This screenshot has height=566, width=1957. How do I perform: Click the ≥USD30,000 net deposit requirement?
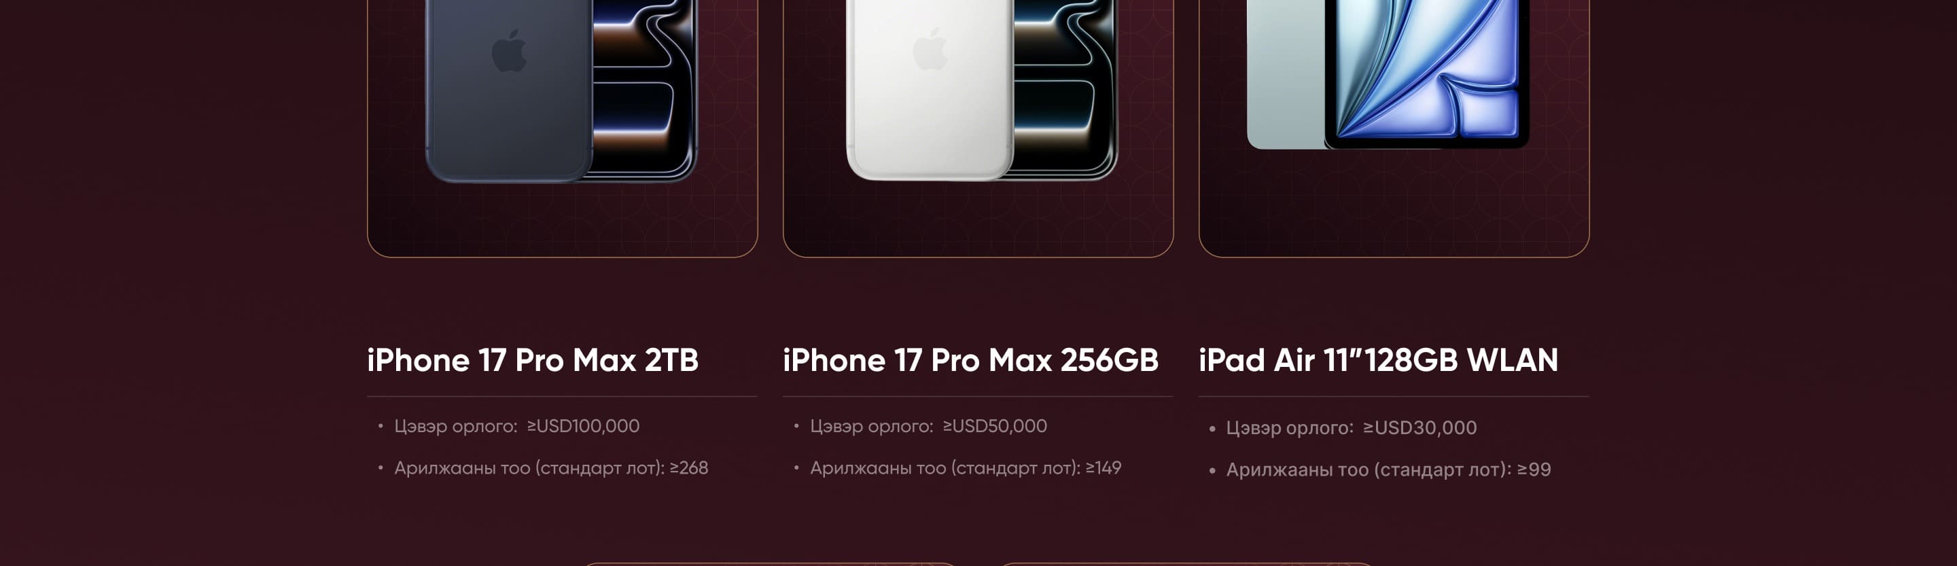1419,428
